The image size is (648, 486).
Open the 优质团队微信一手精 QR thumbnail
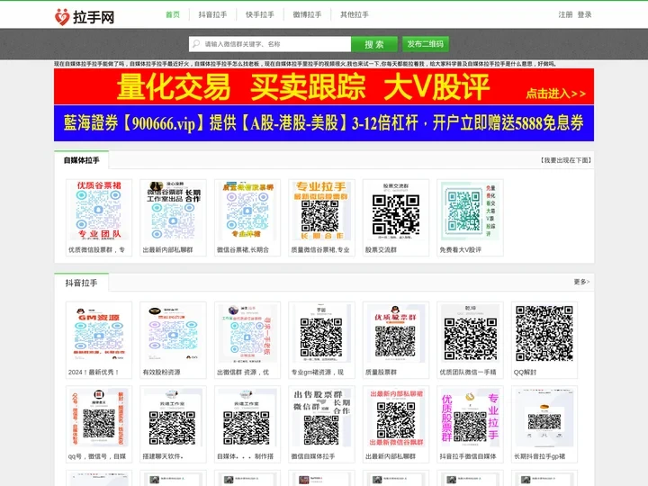click(x=470, y=333)
